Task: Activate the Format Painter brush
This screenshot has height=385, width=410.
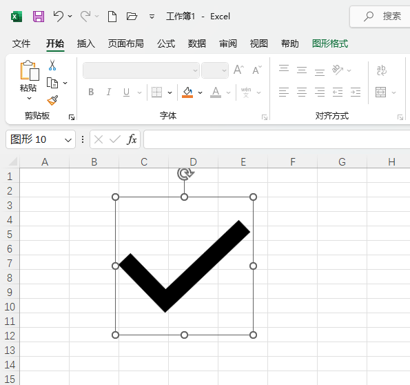Action: coord(52,100)
